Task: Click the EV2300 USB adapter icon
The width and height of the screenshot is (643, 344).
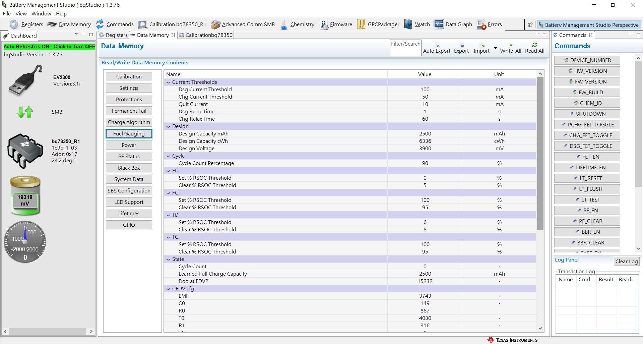Action: tap(25, 80)
